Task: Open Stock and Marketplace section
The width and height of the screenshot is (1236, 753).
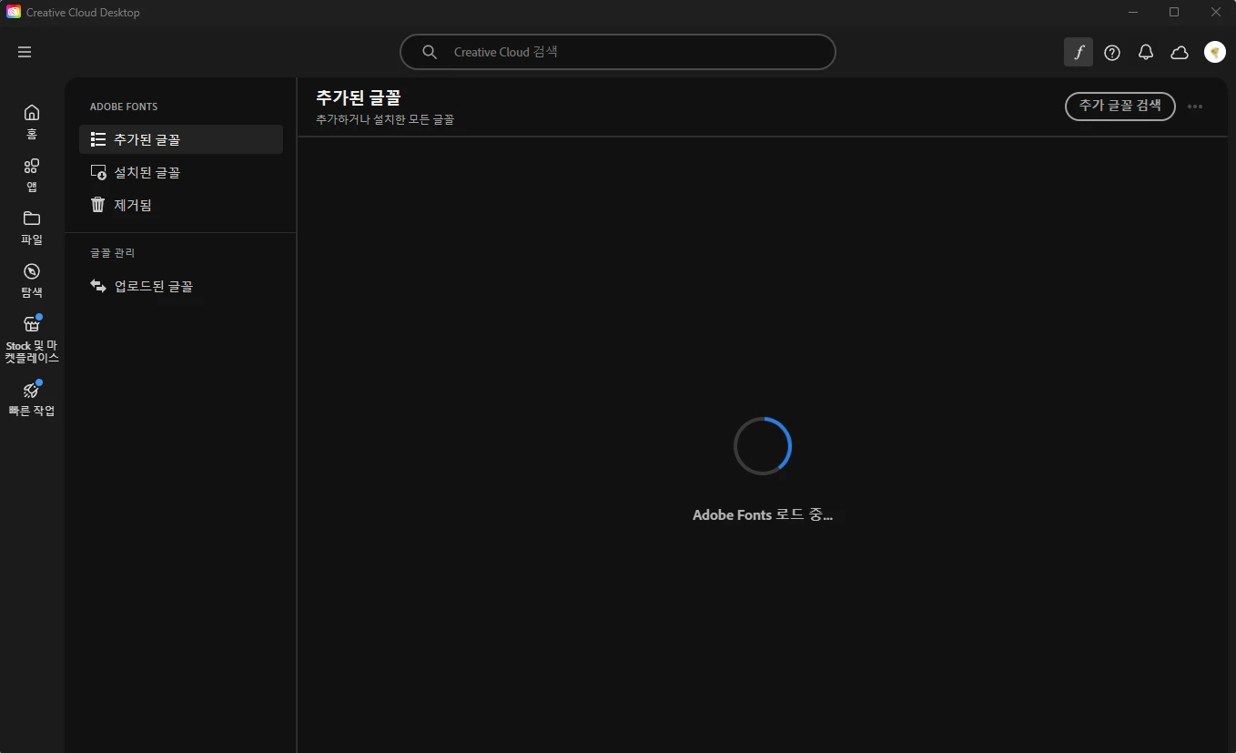Action: click(32, 339)
